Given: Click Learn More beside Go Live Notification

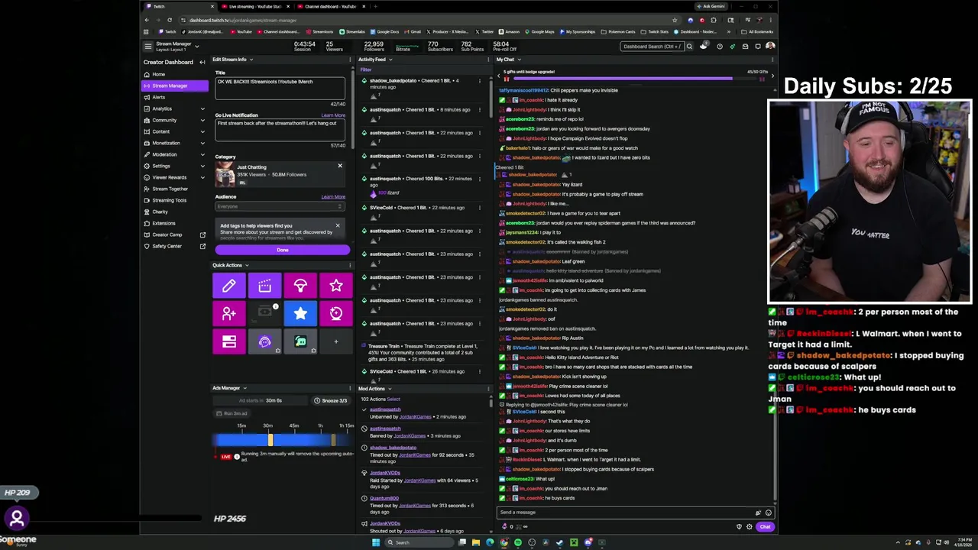Looking at the screenshot, I should pyautogui.click(x=333, y=115).
